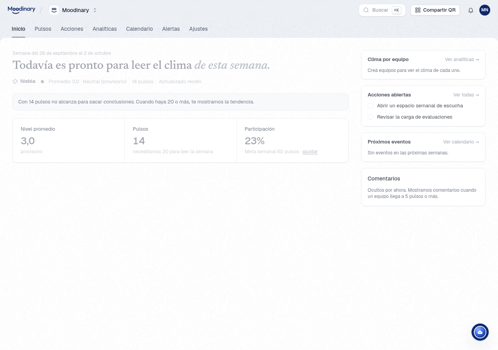Go to the Ajustes tab

(x=198, y=29)
